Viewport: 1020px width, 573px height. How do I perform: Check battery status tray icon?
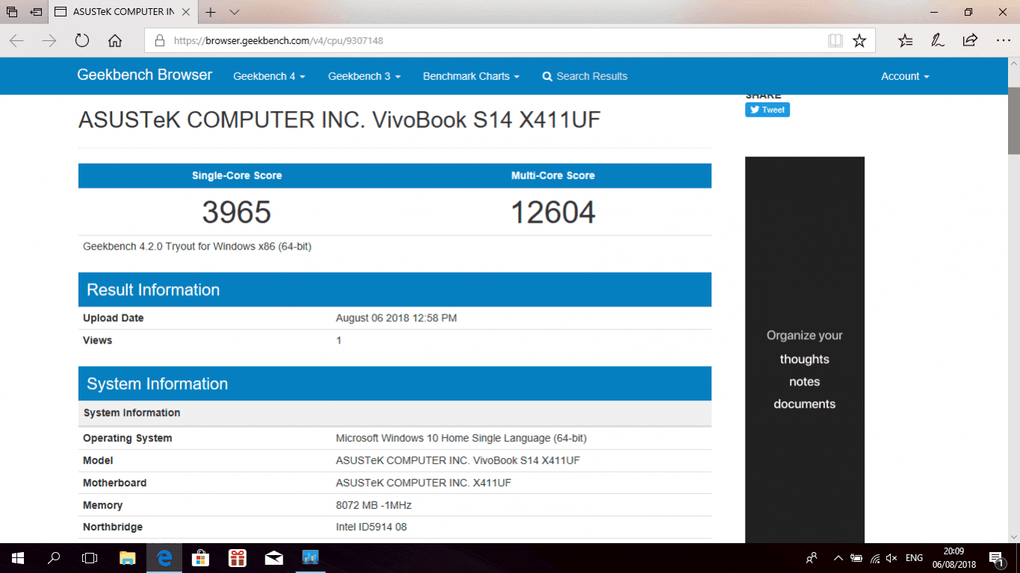click(x=856, y=558)
